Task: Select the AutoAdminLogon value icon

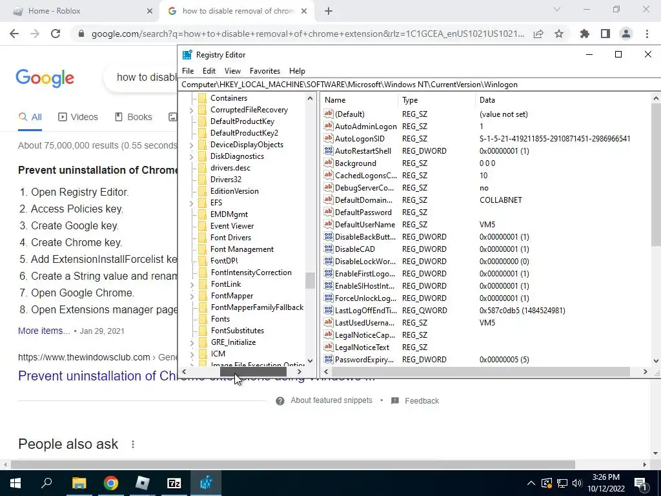Action: coord(329,126)
